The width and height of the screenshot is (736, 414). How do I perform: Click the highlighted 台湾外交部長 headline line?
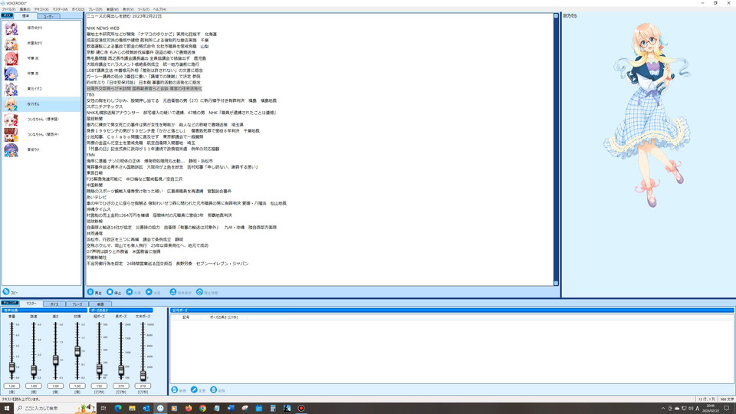click(144, 88)
